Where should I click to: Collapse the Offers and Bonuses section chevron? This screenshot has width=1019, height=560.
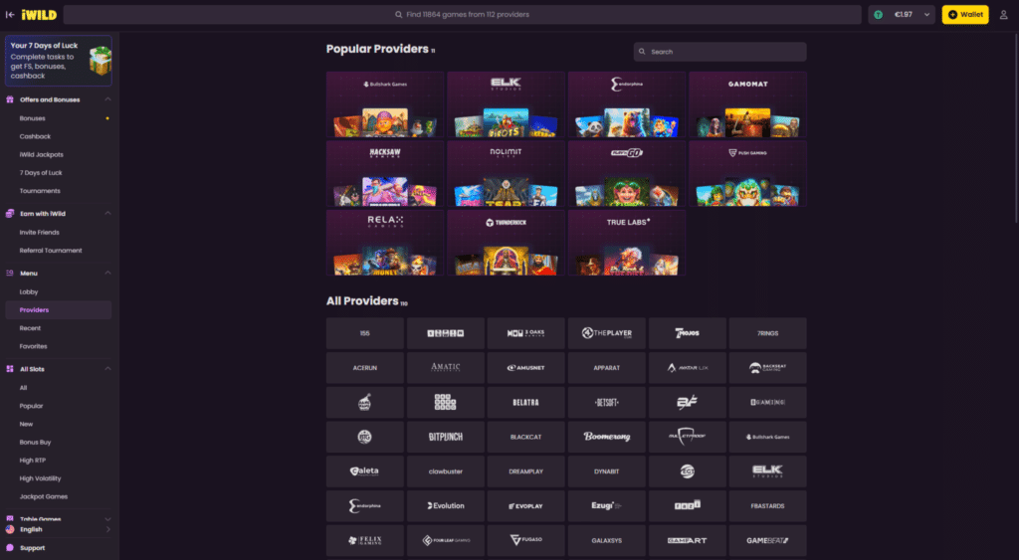(x=107, y=99)
